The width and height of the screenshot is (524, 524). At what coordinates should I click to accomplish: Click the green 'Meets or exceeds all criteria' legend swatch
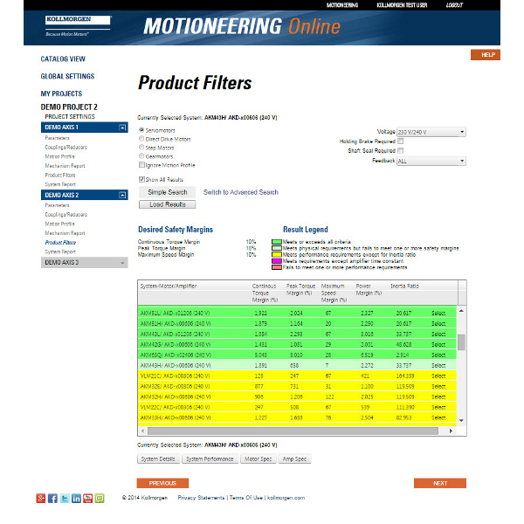click(x=277, y=242)
